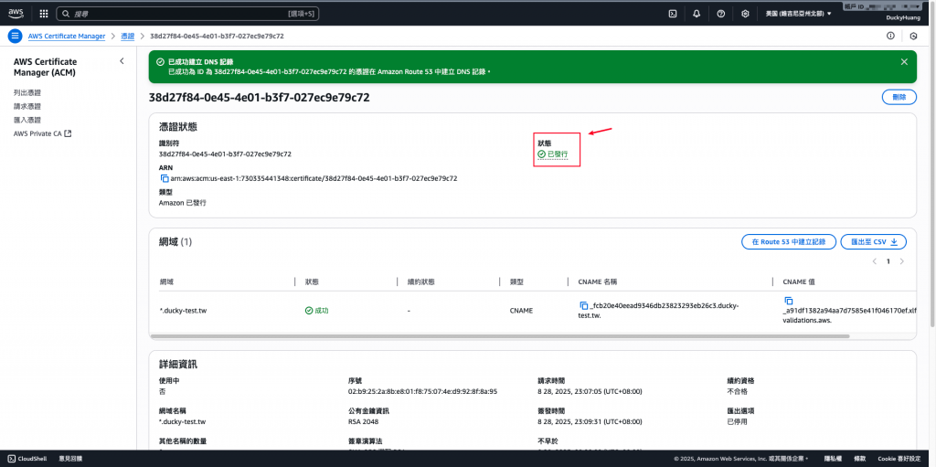This screenshot has width=936, height=467.
Task: Click the 憑證 breadcrumb link
Action: point(128,36)
